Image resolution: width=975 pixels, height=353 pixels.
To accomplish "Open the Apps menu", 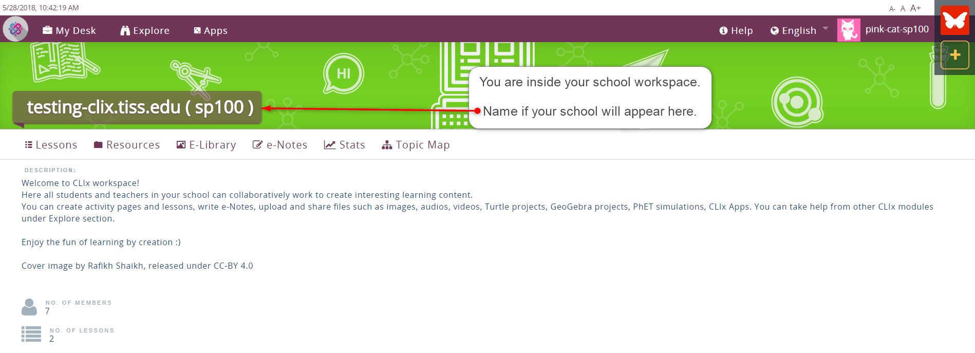I will pyautogui.click(x=211, y=30).
